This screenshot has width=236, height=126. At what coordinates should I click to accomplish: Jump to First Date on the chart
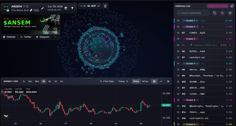click(x=107, y=81)
